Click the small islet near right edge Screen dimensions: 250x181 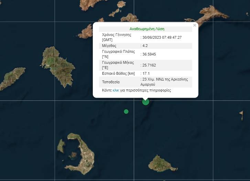[241, 114]
